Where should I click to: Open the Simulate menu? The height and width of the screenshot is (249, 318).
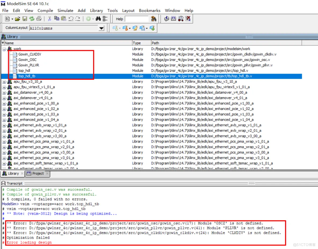65,10
